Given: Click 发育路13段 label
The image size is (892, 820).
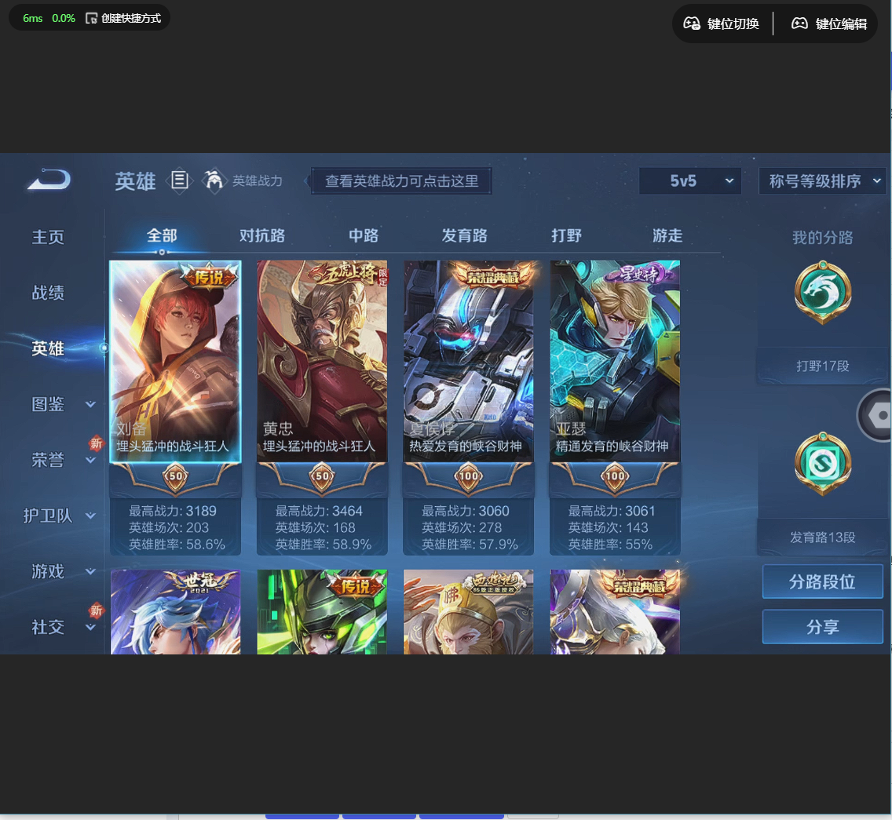Looking at the screenshot, I should pos(822,537).
